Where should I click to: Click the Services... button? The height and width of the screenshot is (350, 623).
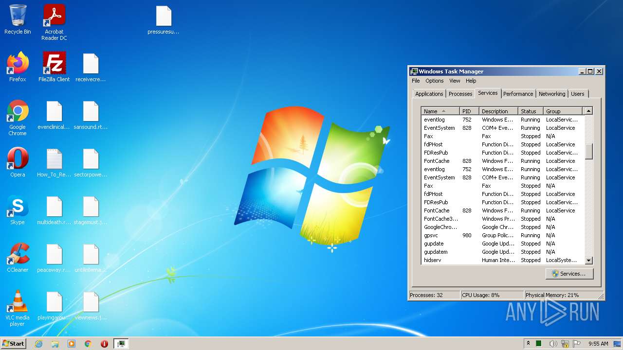pyautogui.click(x=569, y=274)
